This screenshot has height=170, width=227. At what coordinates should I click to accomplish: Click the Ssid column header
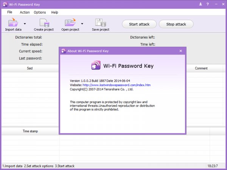(30, 68)
